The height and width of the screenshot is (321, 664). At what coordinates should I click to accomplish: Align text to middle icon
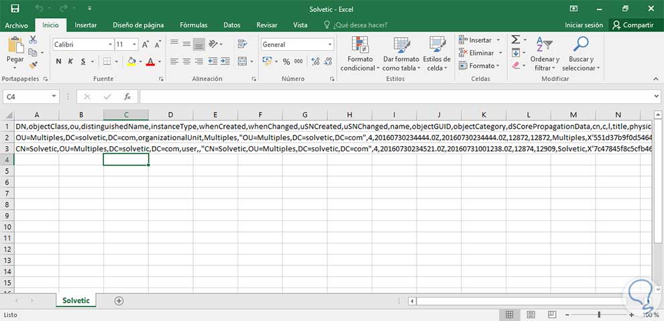(x=186, y=44)
